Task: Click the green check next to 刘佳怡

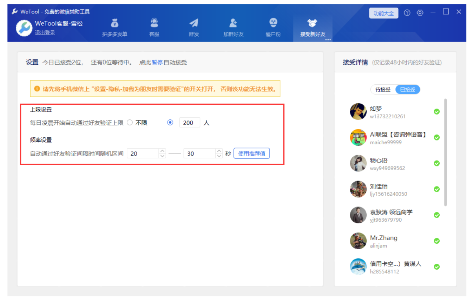Action: click(437, 189)
